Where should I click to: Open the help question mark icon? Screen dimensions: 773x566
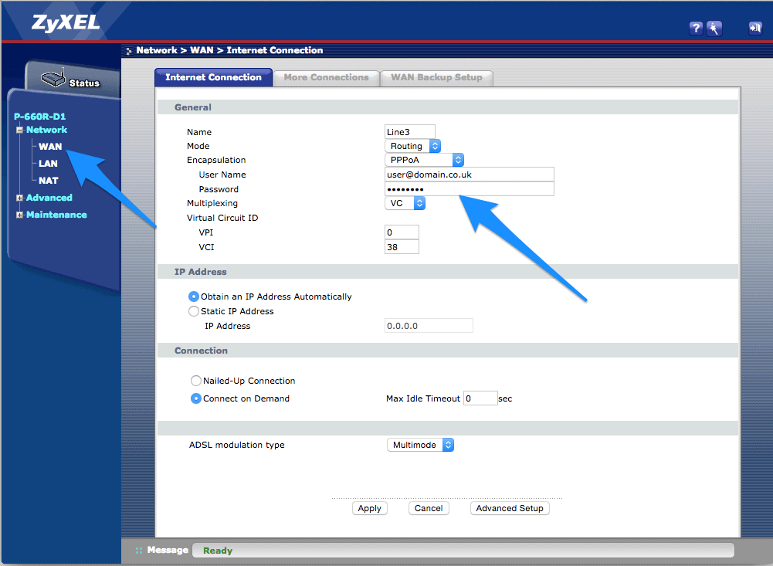click(x=696, y=28)
